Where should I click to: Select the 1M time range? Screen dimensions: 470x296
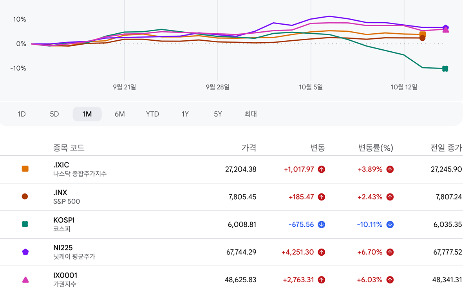click(x=87, y=114)
